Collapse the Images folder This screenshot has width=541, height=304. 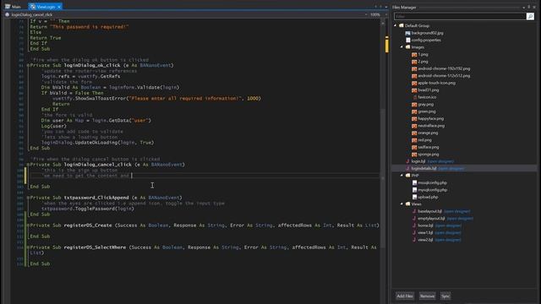402,47
